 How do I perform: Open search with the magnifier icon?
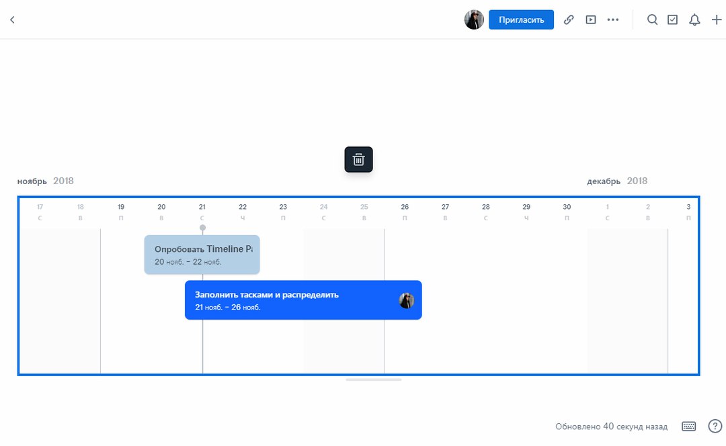click(652, 19)
